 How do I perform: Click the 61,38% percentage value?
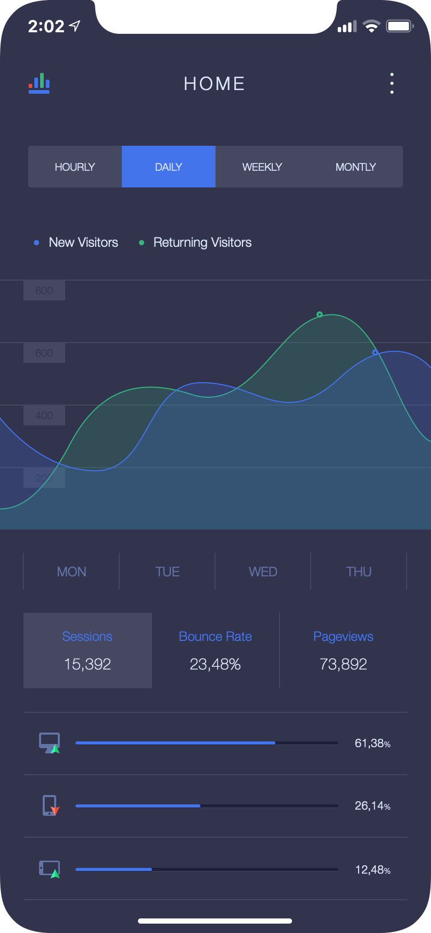(x=373, y=743)
